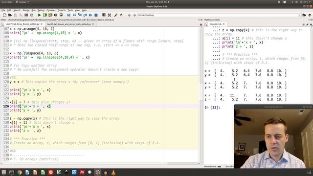Open the Source menu
This screenshot has height=176, width=313.
click(26, 10)
